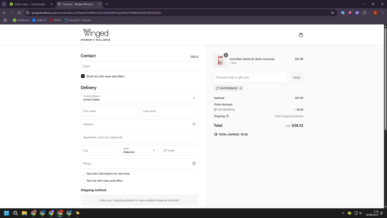Screen dimensions: 387x218
Task: Click the Total amount $38.32
Action: [x=297, y=126]
